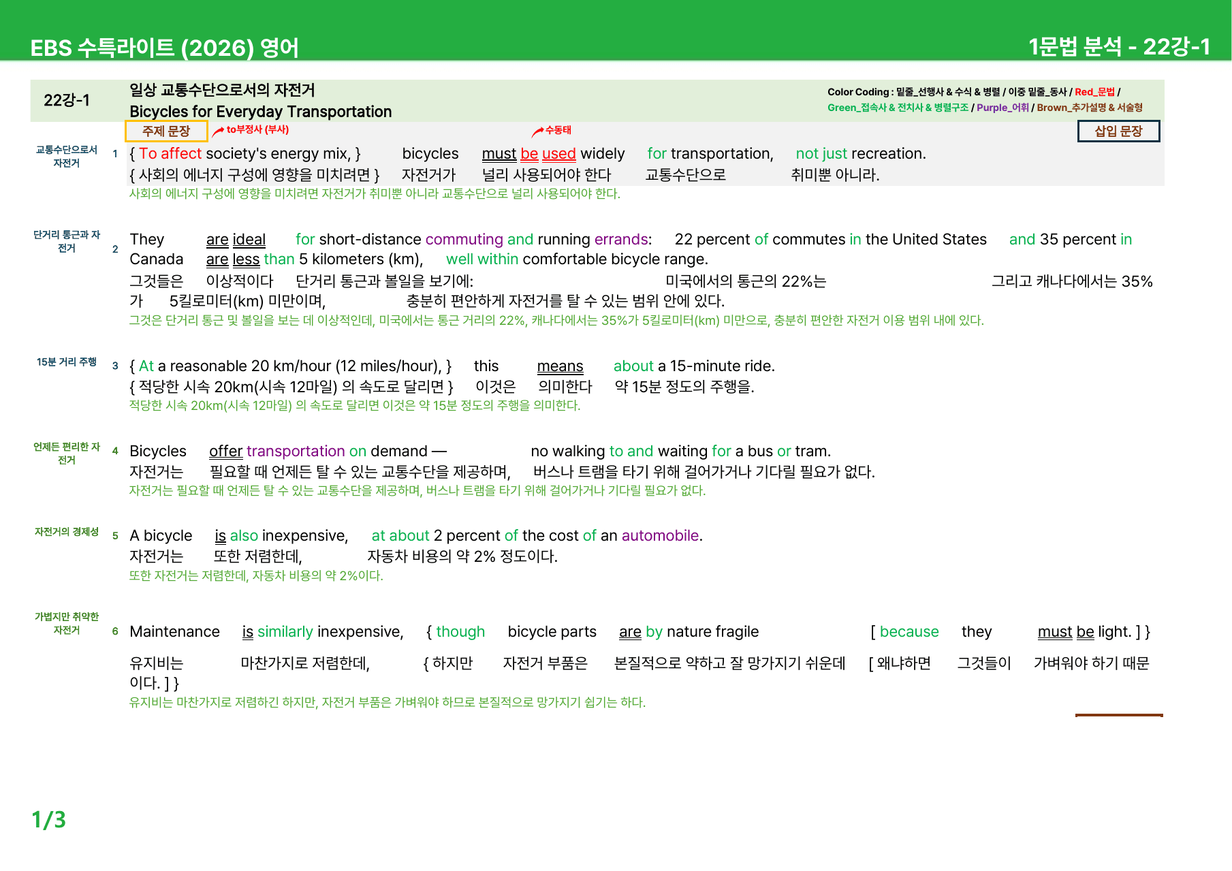Image resolution: width=1232 pixels, height=871 pixels.
Task: Click purple word 'automobile'
Action: pos(660,536)
